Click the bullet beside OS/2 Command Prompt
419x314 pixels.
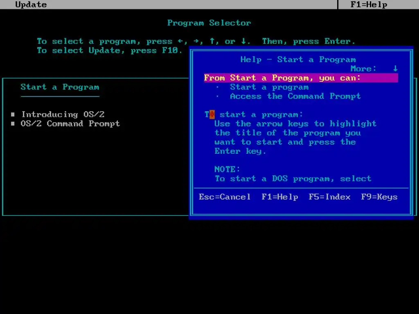(13, 123)
